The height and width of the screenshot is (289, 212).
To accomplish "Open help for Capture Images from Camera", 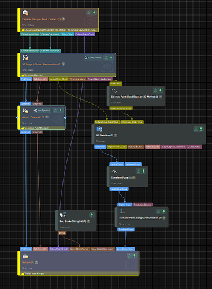I will (x=63, y=19).
